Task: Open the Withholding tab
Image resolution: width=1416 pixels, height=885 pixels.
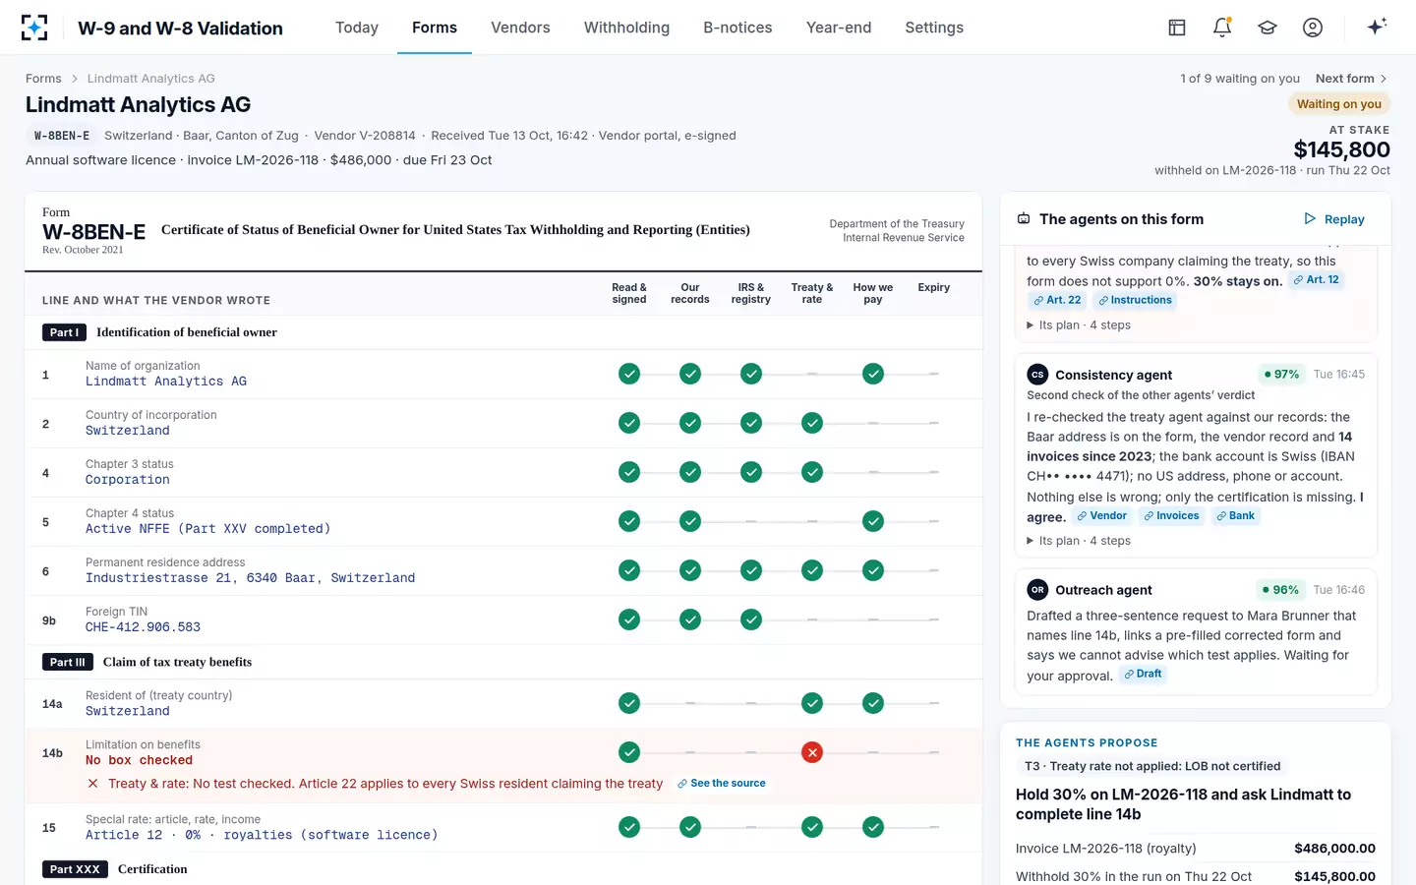Action: [x=626, y=28]
